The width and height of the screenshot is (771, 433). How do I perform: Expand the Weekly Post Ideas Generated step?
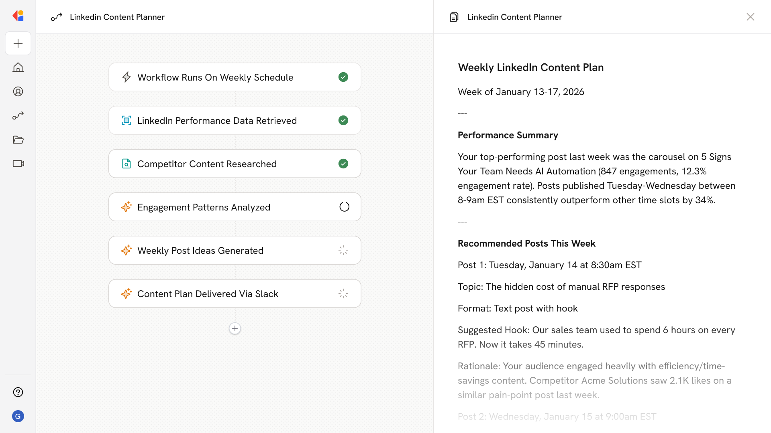[x=235, y=250]
